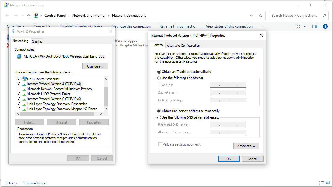Expand the address bar history dropdown
The width and height of the screenshot is (333, 187).
[251, 15]
